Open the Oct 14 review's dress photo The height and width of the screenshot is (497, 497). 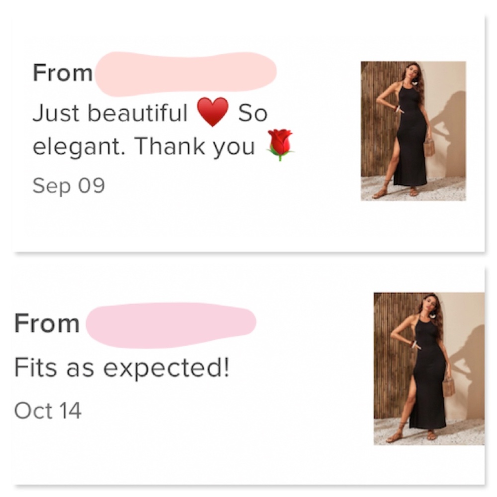pyautogui.click(x=428, y=368)
